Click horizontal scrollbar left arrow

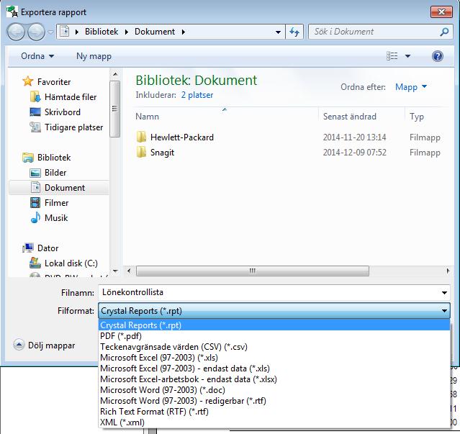129,271
